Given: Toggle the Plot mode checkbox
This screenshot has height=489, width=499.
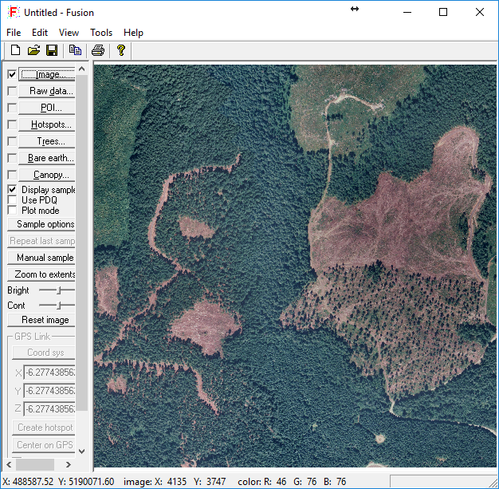Looking at the screenshot, I should [12, 211].
